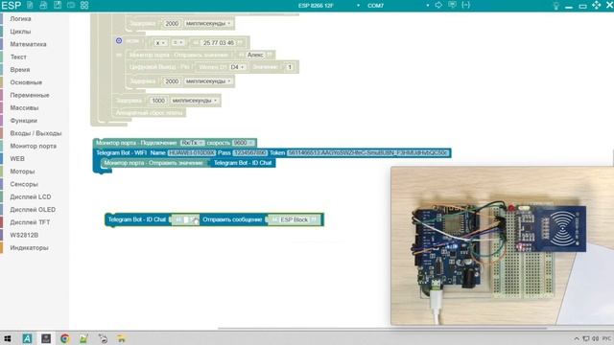Open the Индикаторы category

click(29, 247)
